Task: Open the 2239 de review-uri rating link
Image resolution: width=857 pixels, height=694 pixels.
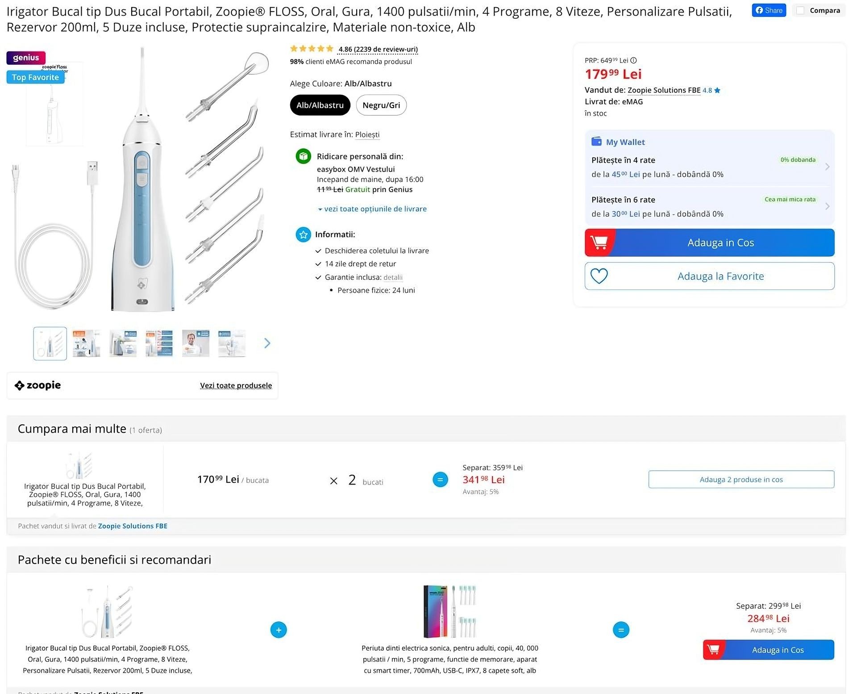Action: [x=378, y=49]
